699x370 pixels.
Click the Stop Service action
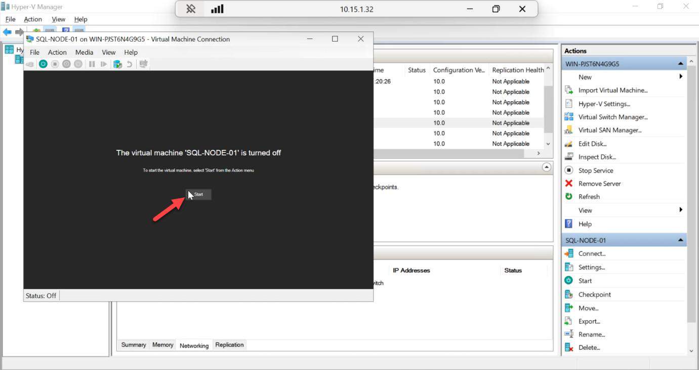tap(596, 171)
